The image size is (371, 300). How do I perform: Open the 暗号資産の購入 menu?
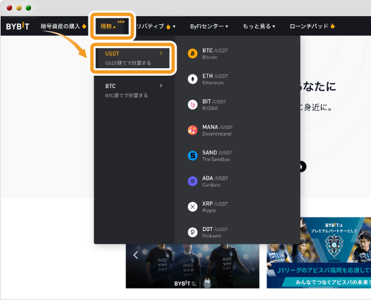click(x=61, y=26)
